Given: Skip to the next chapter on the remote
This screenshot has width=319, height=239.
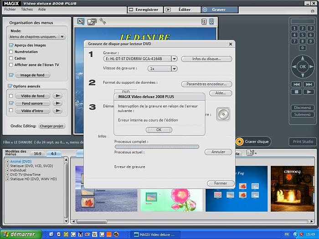Looking at the screenshot, I should pos(309,84).
